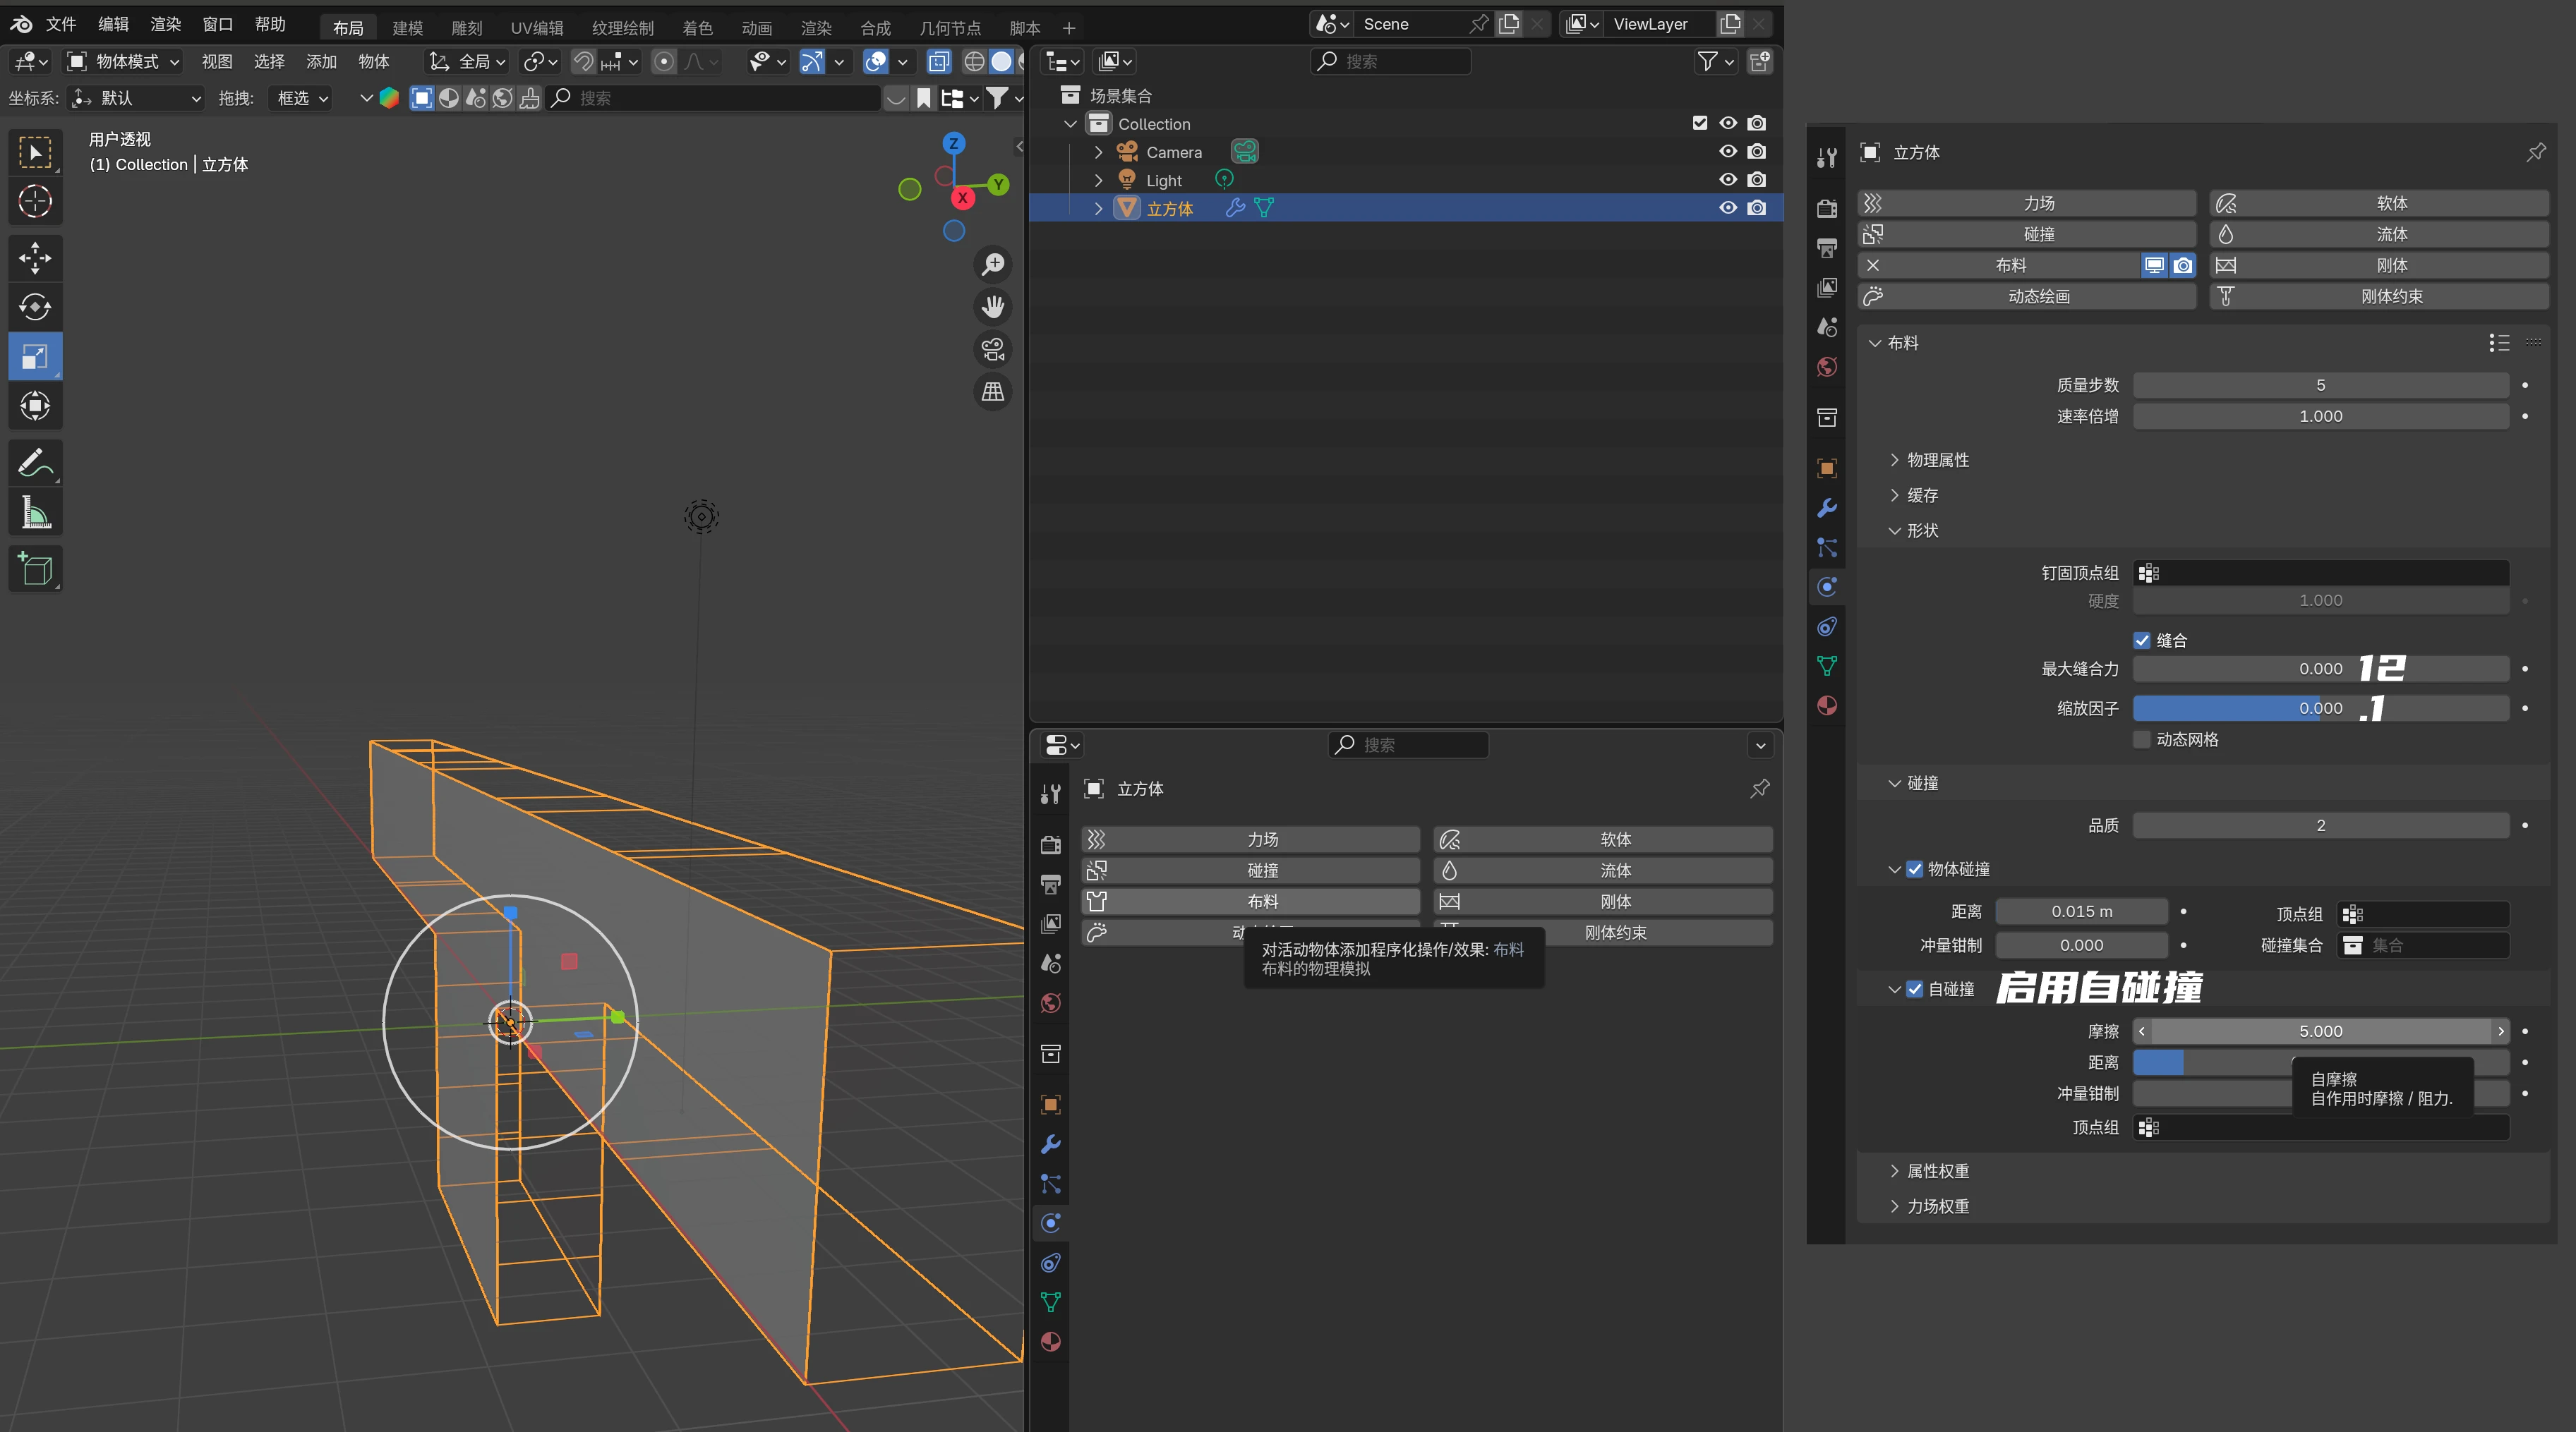The image size is (2576, 1432).
Task: Toggle camera view with camera gizmo icon
Action: (x=992, y=350)
